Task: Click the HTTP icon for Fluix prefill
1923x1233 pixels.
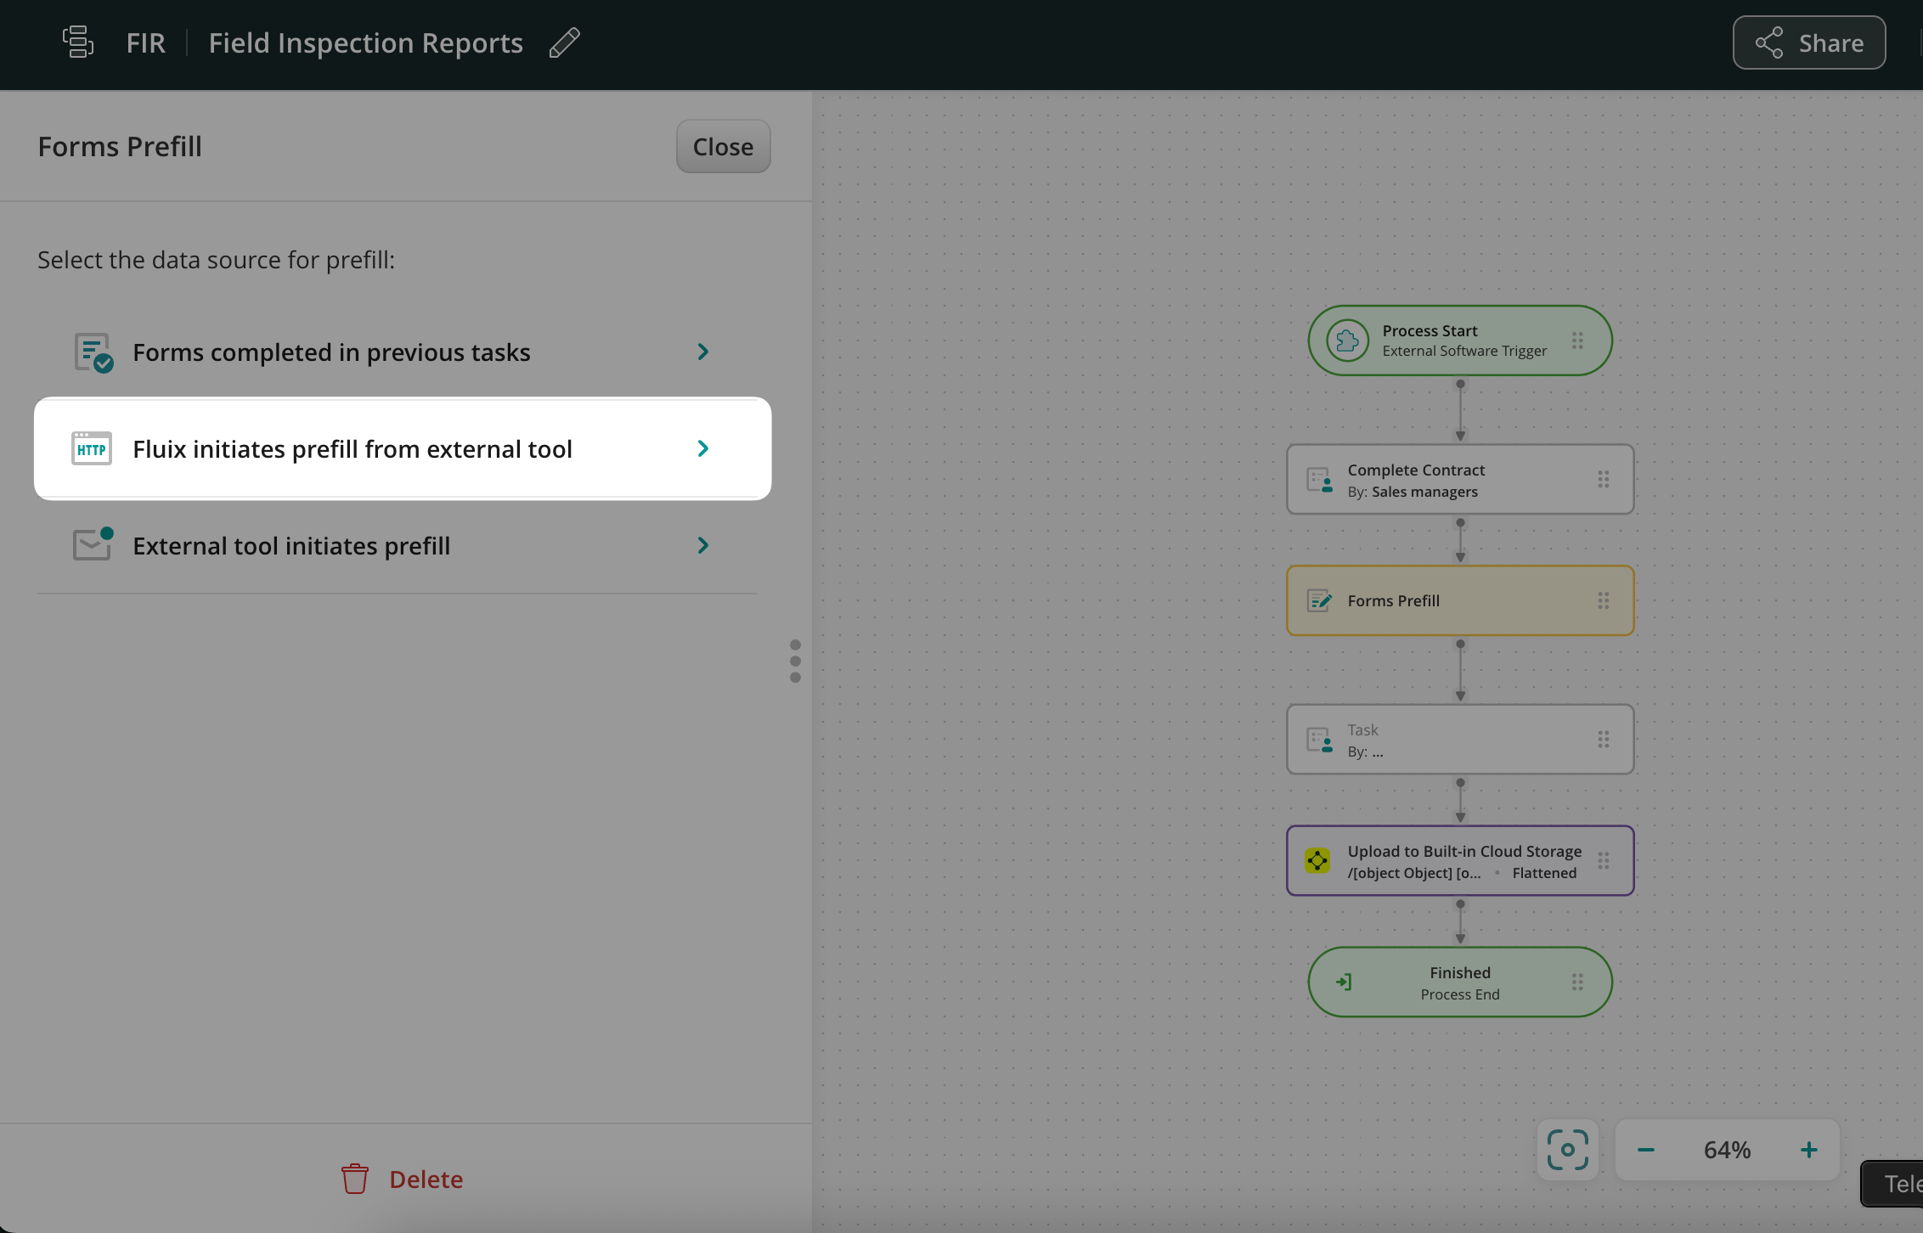Action: (92, 448)
